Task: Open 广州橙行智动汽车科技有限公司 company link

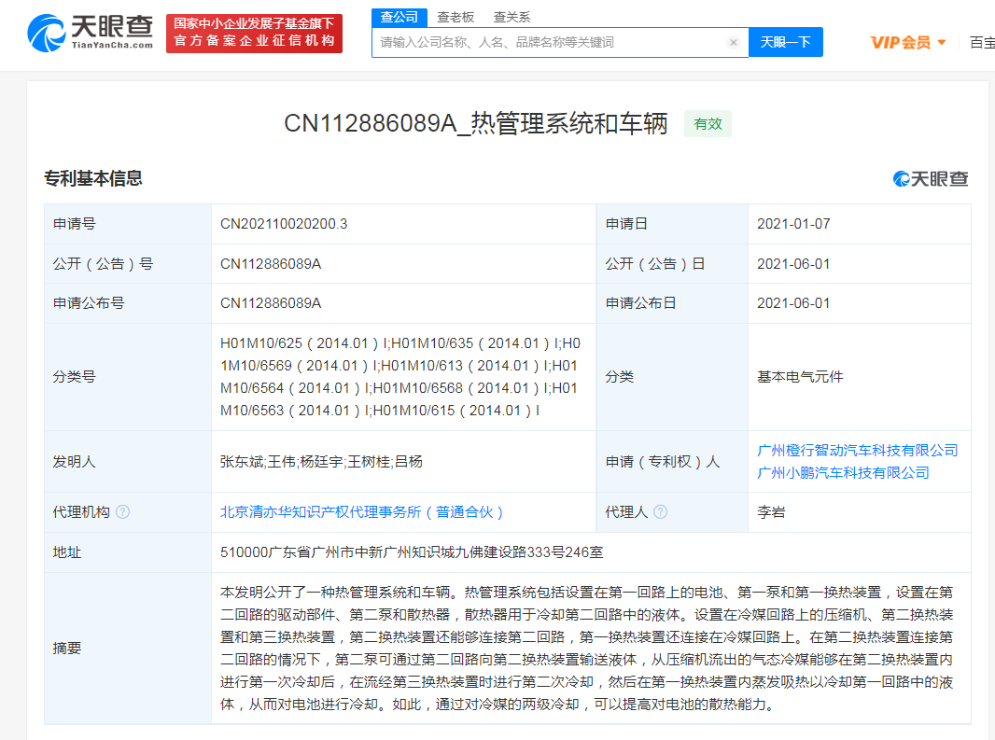Action: coord(857,450)
